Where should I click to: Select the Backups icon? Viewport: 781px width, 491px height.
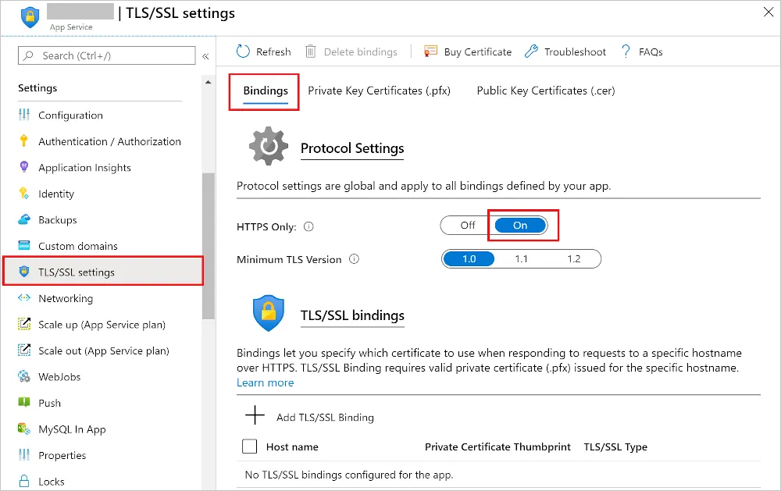tap(23, 219)
